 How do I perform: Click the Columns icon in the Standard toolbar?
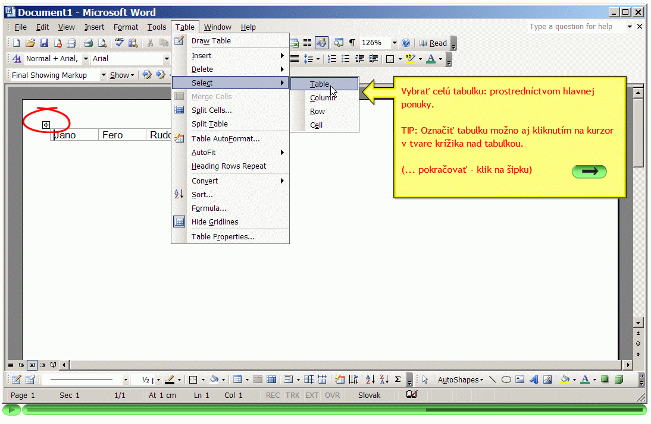(307, 43)
